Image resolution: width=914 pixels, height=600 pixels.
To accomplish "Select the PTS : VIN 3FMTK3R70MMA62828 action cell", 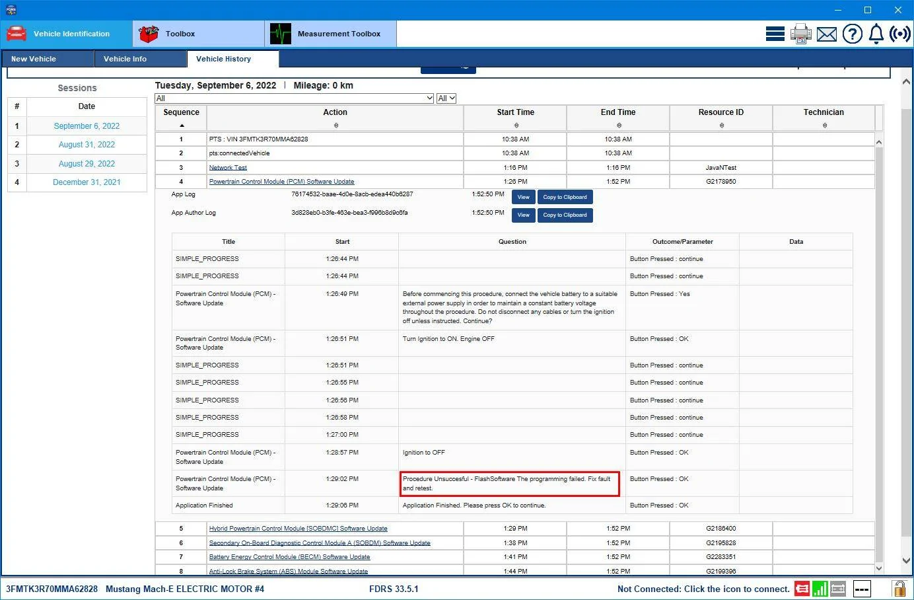I will pyautogui.click(x=335, y=139).
